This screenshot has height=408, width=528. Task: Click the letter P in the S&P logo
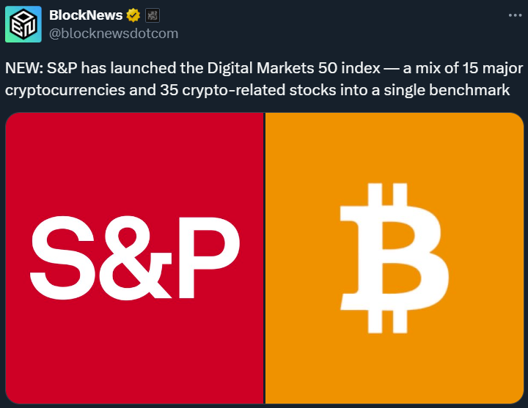tap(208, 255)
